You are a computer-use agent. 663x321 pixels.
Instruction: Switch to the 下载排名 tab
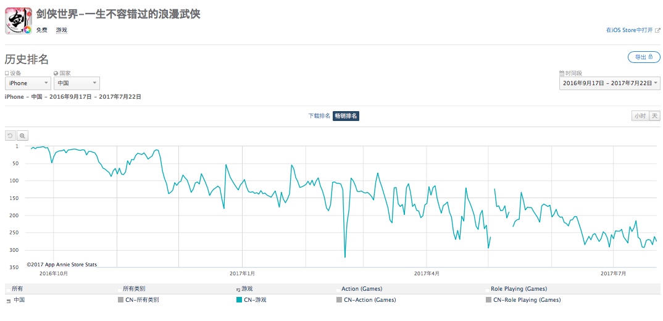(x=319, y=116)
